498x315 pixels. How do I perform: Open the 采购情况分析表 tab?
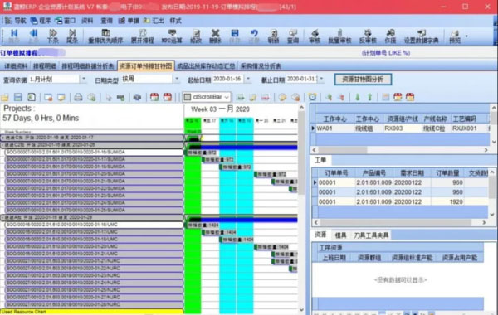click(261, 66)
